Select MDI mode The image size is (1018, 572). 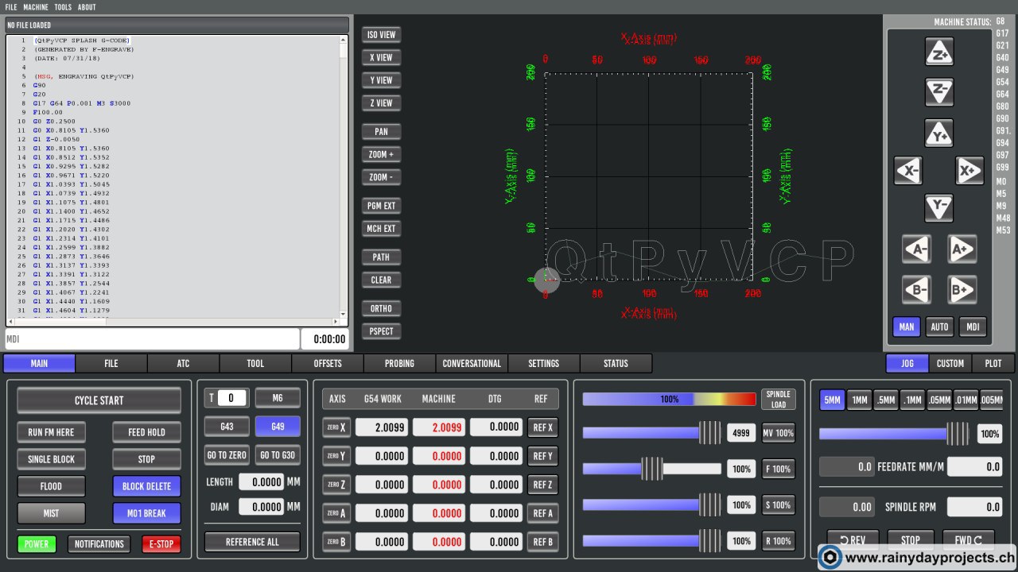coord(973,327)
